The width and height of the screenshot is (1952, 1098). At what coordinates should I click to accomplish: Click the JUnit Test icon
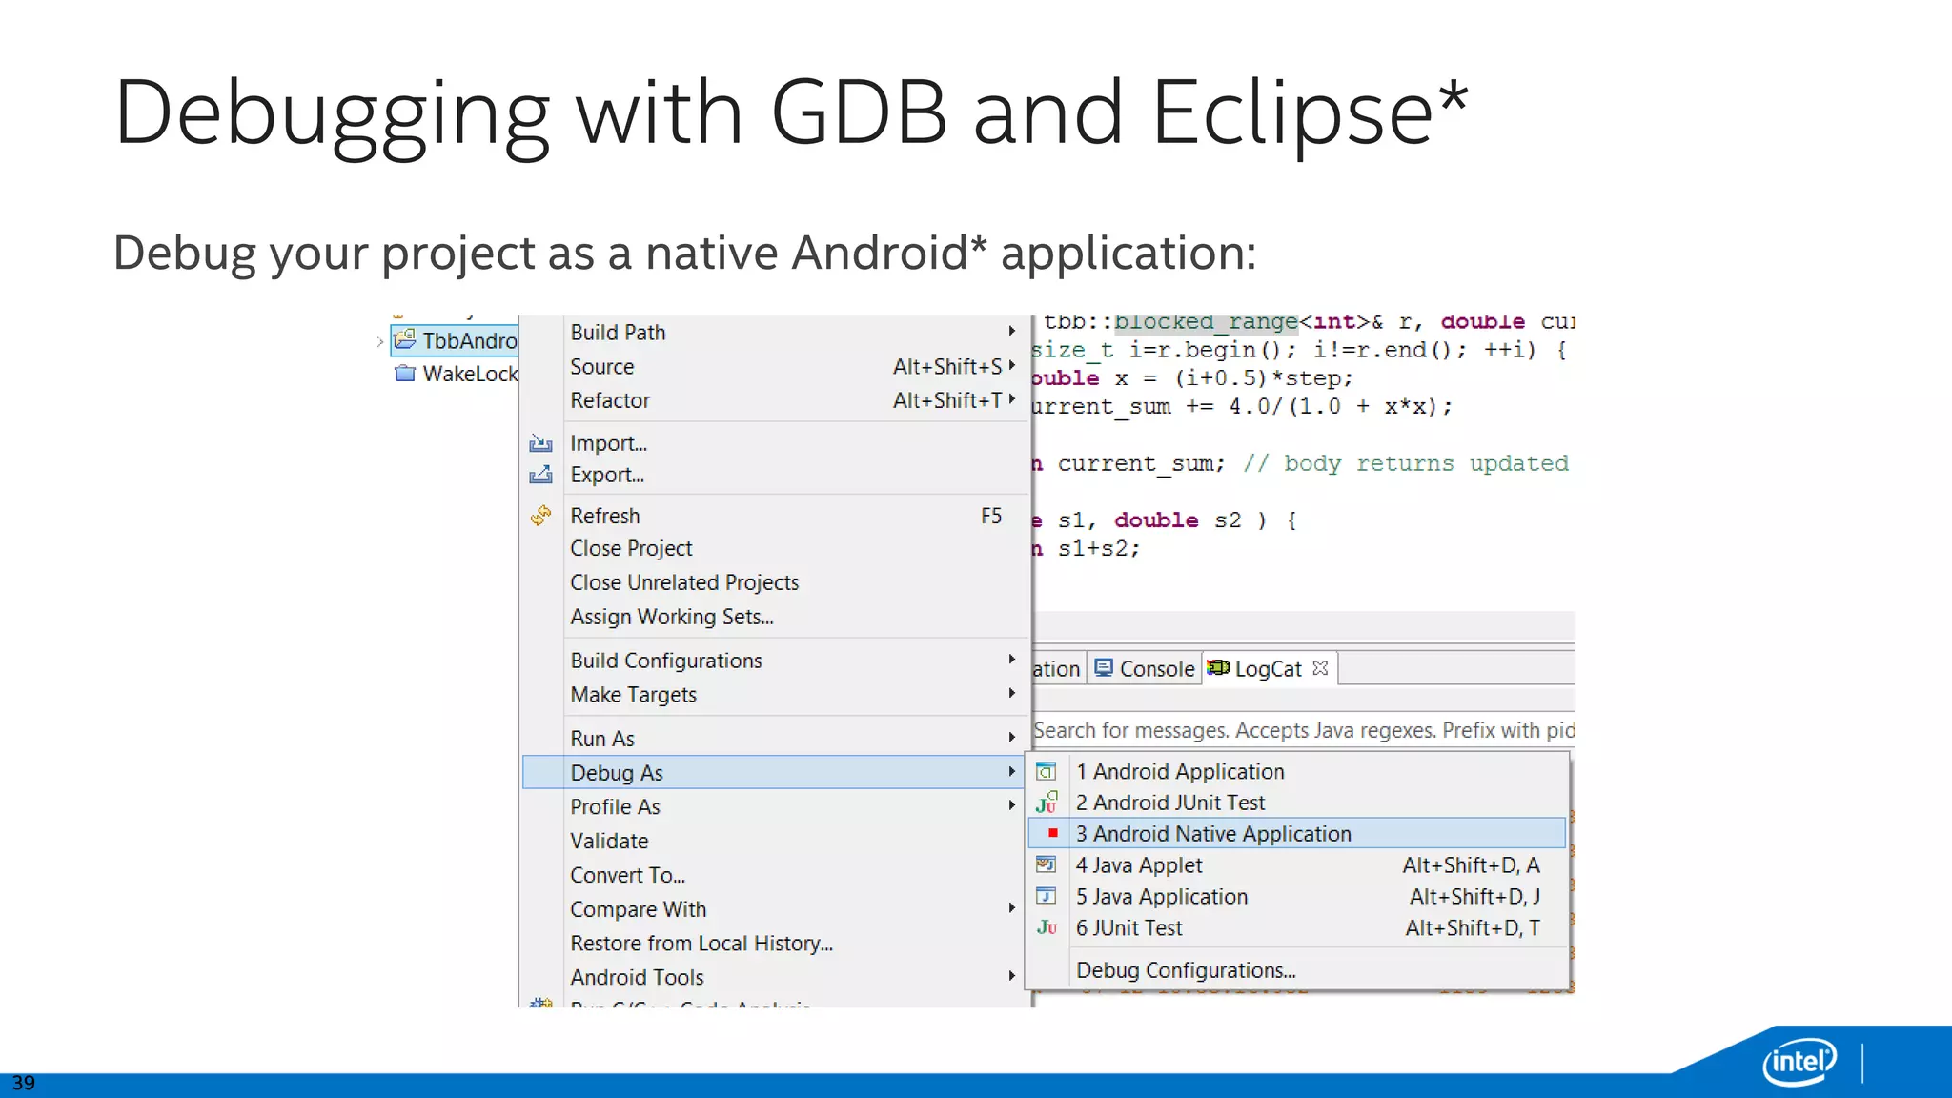(1047, 927)
